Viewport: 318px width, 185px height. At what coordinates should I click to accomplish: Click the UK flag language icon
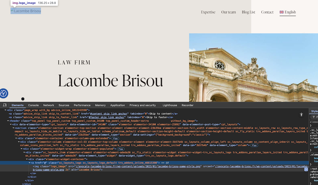[x=281, y=12]
